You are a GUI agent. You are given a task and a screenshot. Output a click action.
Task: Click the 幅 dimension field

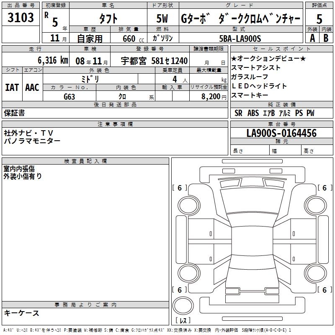[x=286, y=151]
